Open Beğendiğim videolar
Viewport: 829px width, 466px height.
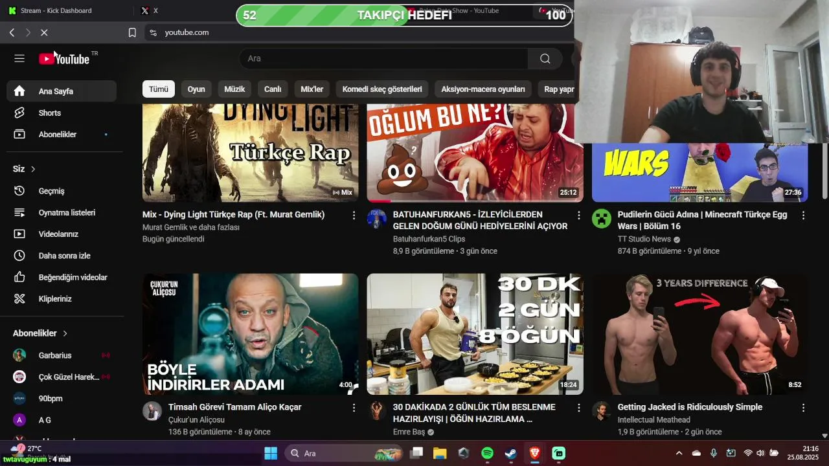coord(62,277)
